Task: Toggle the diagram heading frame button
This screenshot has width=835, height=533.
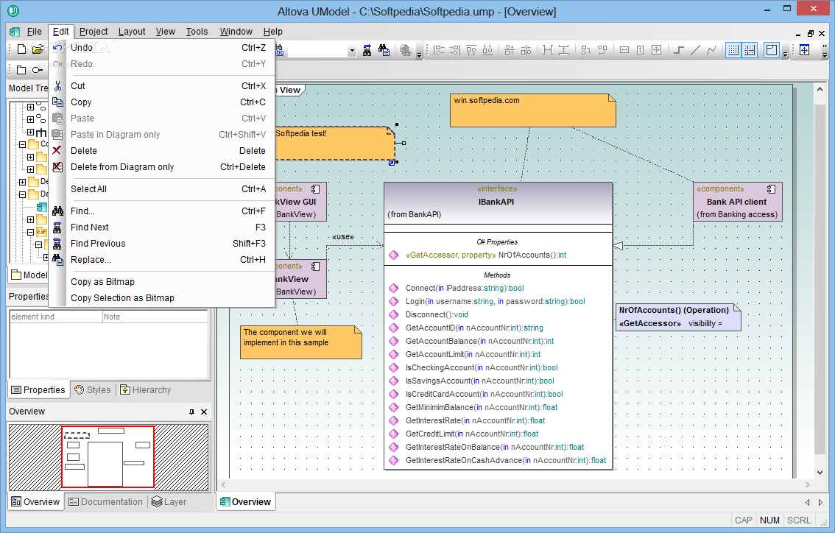Action: point(771,50)
